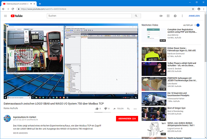Click the magnifier search button
The width and height of the screenshot is (207, 139).
pyautogui.click(x=136, y=16)
